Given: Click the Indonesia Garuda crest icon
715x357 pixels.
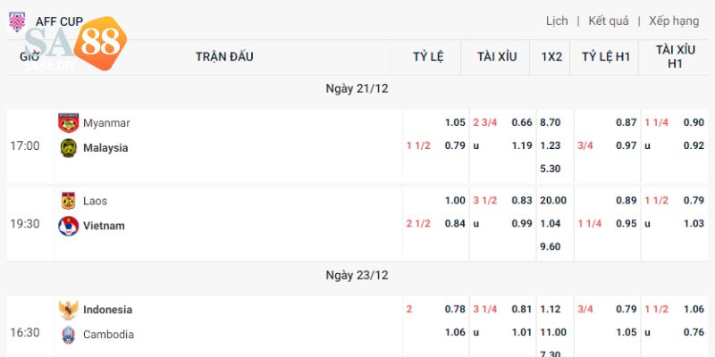Looking at the screenshot, I should [68, 310].
